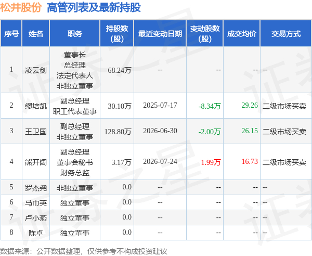Click row number 4
Screen dimensions: 312x256
pyautogui.click(x=11, y=161)
